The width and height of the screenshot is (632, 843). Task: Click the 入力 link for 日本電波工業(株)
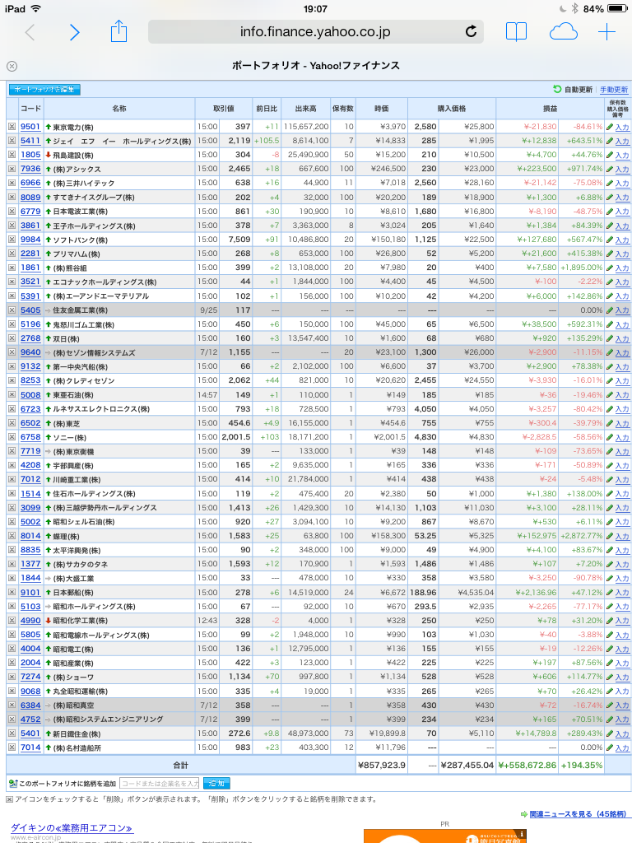tap(622, 212)
